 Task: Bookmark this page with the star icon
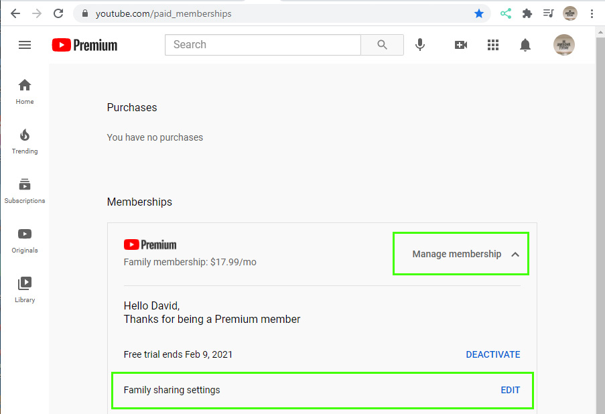click(x=479, y=14)
